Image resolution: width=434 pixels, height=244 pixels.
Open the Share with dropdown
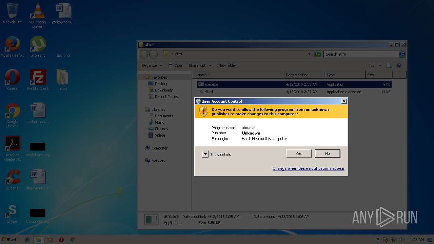pyautogui.click(x=200, y=65)
